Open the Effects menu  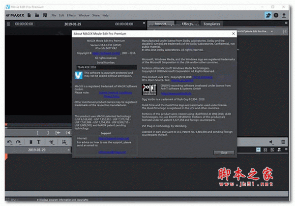pyautogui.click(x=71, y=15)
